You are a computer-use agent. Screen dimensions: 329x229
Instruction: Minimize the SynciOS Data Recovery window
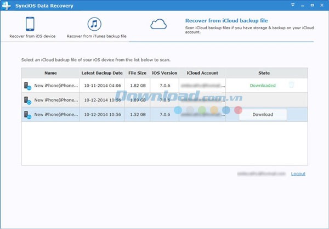(x=302, y=5)
